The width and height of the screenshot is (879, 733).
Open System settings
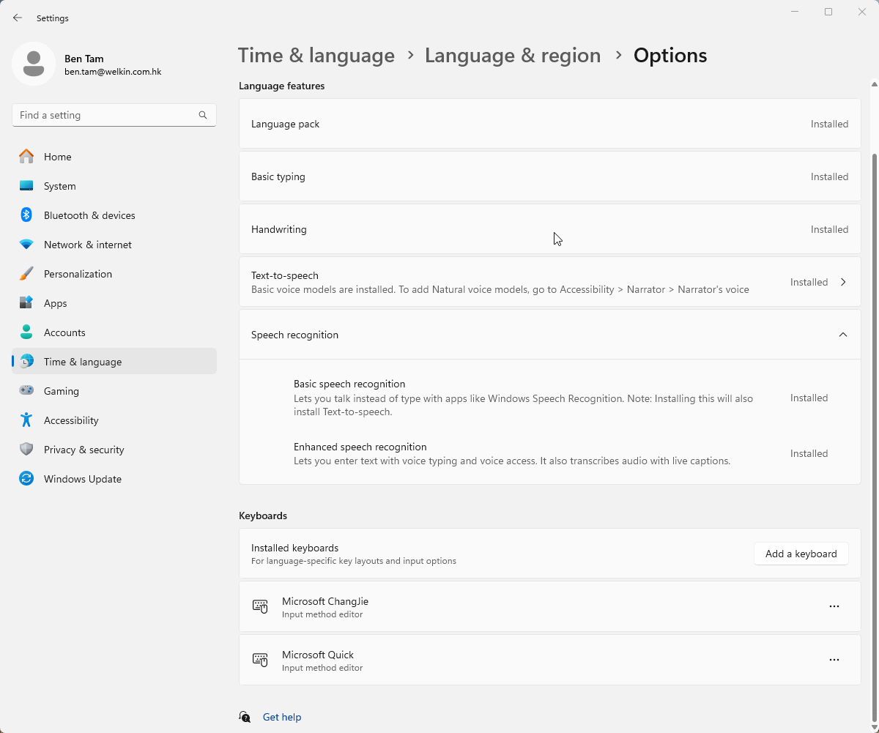click(x=114, y=186)
